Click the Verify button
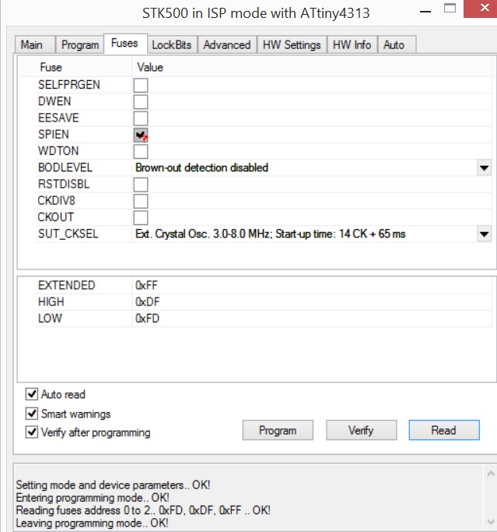 click(361, 430)
